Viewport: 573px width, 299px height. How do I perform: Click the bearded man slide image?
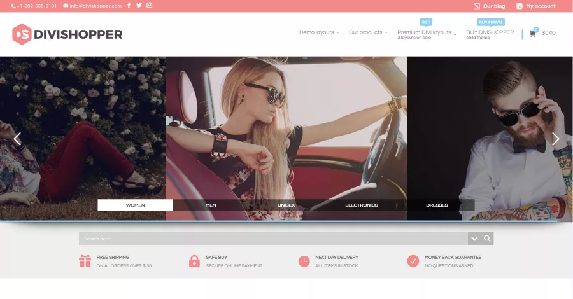(x=490, y=138)
